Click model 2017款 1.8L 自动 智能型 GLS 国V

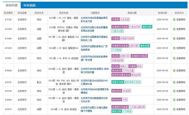tap(64, 39)
